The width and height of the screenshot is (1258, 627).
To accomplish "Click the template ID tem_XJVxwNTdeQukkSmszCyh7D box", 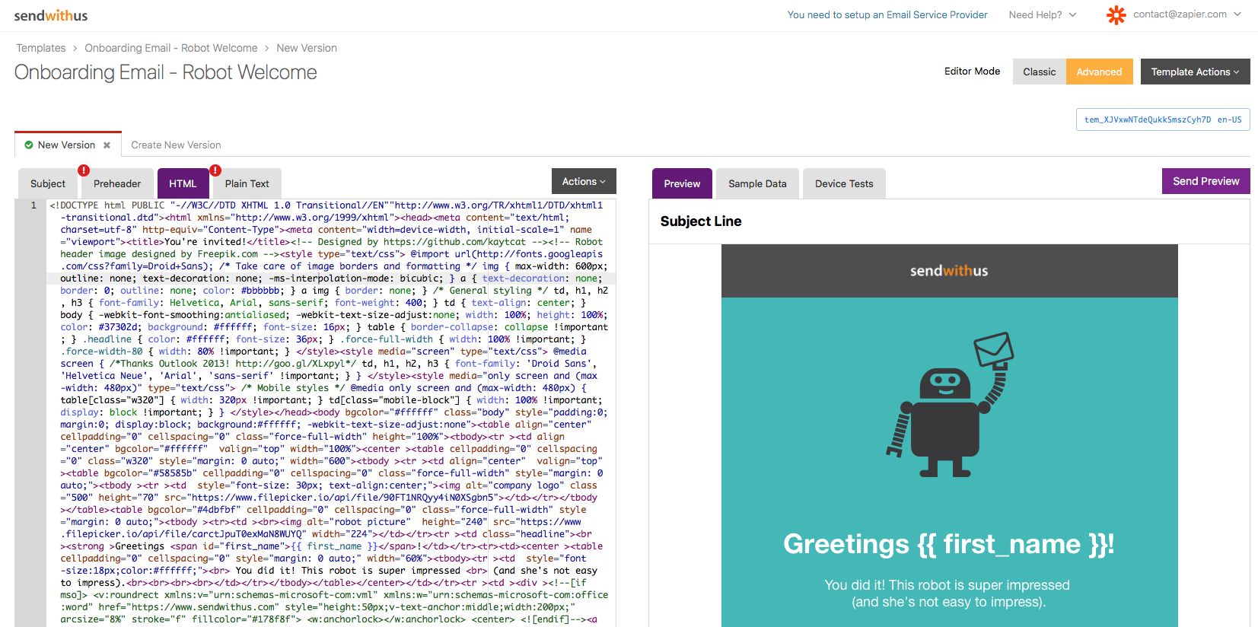I will [x=1162, y=119].
